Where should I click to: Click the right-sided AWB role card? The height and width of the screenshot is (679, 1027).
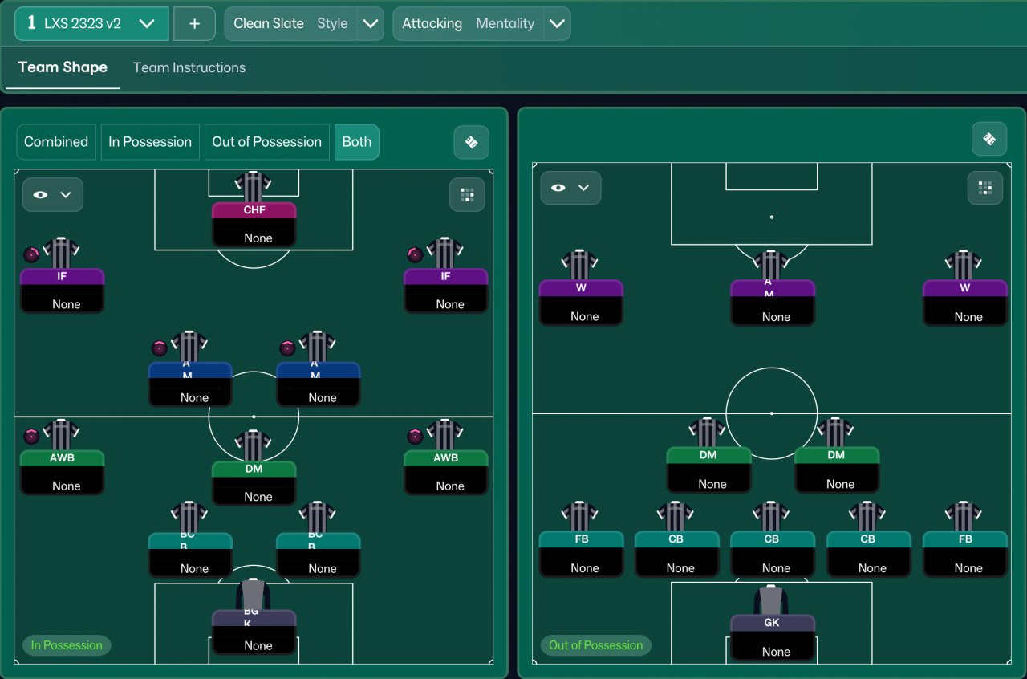[x=445, y=472]
